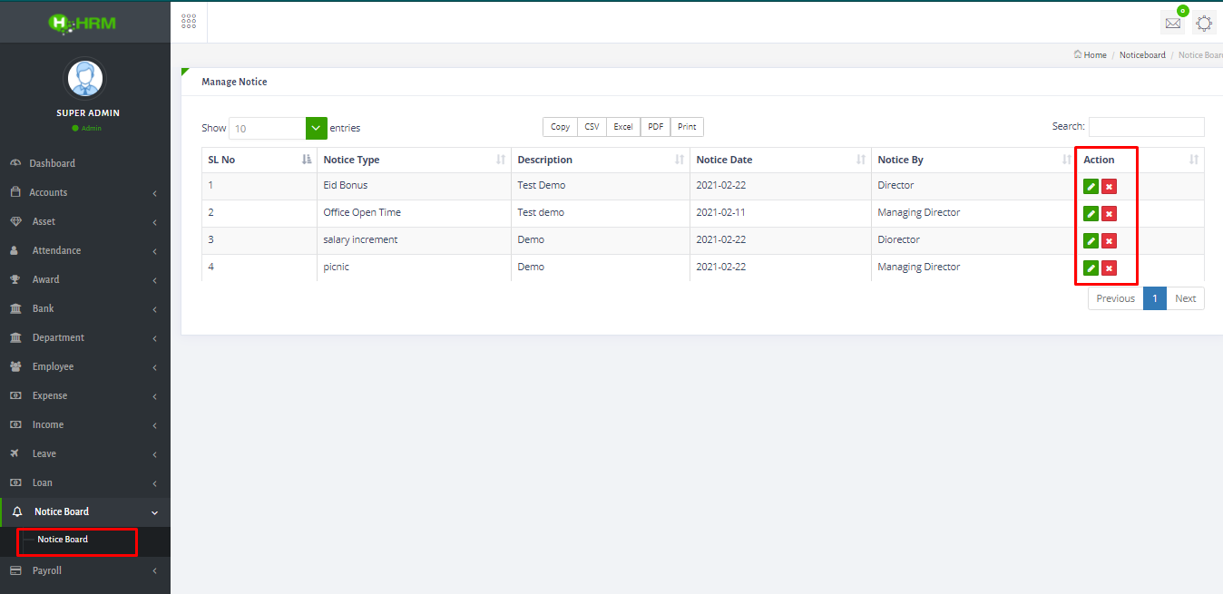This screenshot has height=594, width=1223.
Task: Open the mail notifications icon
Action: 1172,24
